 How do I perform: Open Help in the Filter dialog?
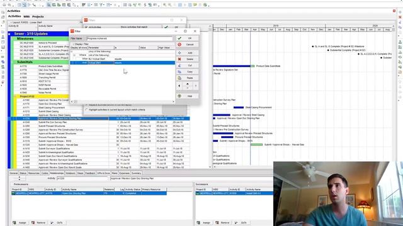[187, 96]
